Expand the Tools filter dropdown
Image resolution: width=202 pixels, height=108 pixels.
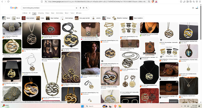click(x=73, y=13)
